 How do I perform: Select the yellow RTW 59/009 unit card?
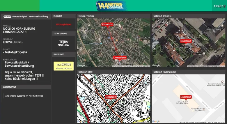[63, 66]
